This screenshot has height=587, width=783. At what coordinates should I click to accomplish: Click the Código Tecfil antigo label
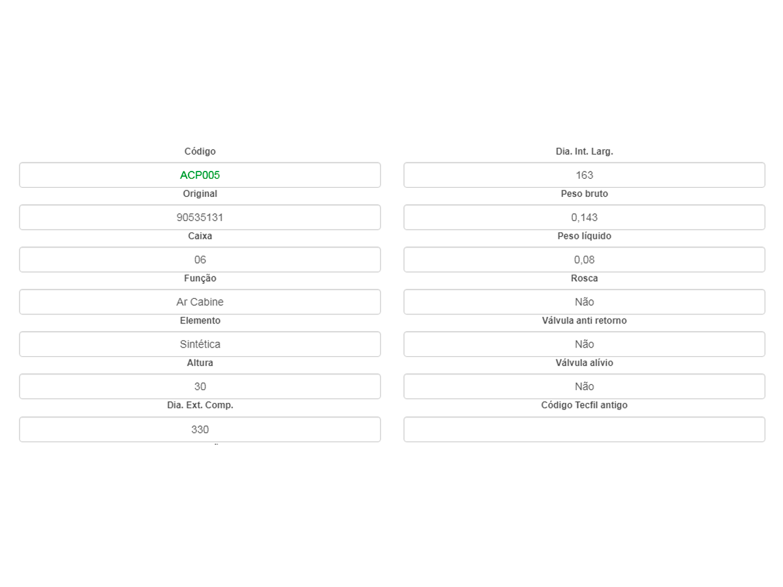[584, 405]
